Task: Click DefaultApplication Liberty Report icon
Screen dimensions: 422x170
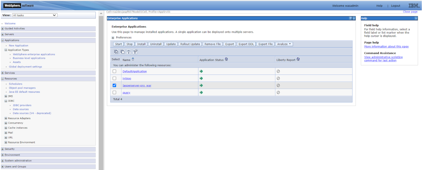Action: [278, 71]
